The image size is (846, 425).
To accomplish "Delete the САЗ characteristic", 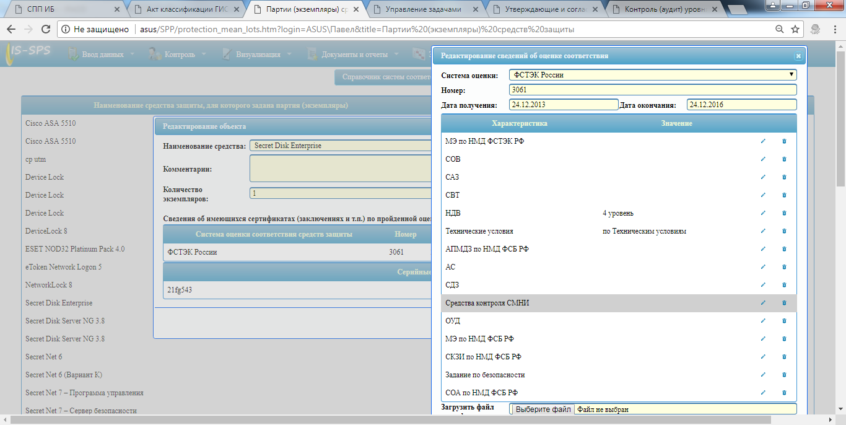I will 784,177.
